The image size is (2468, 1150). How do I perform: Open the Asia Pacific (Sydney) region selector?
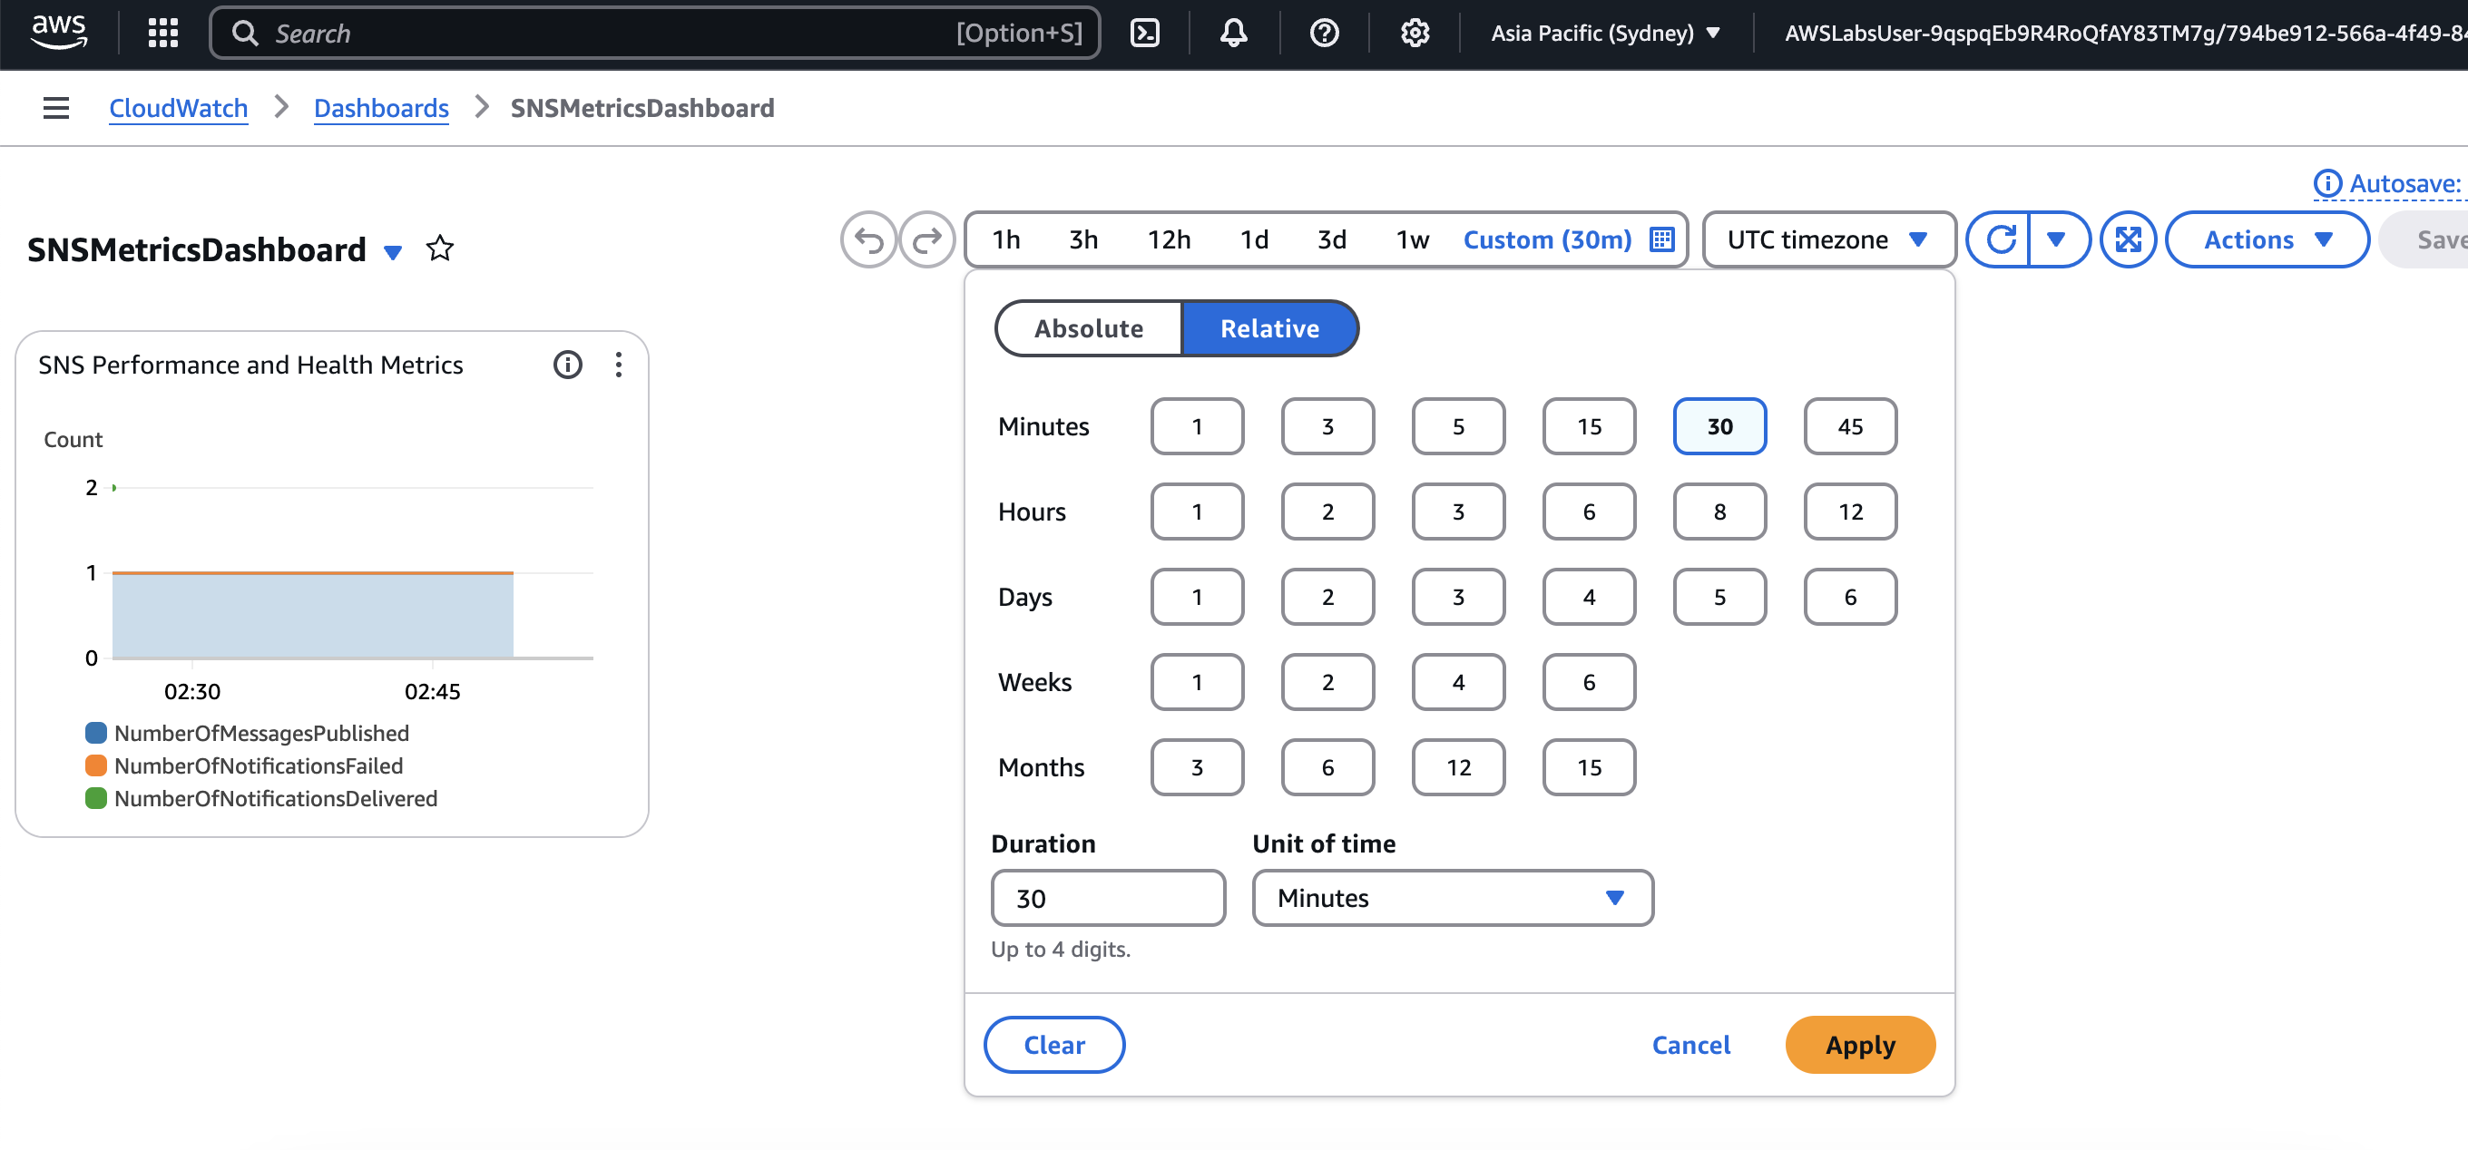1606,33
